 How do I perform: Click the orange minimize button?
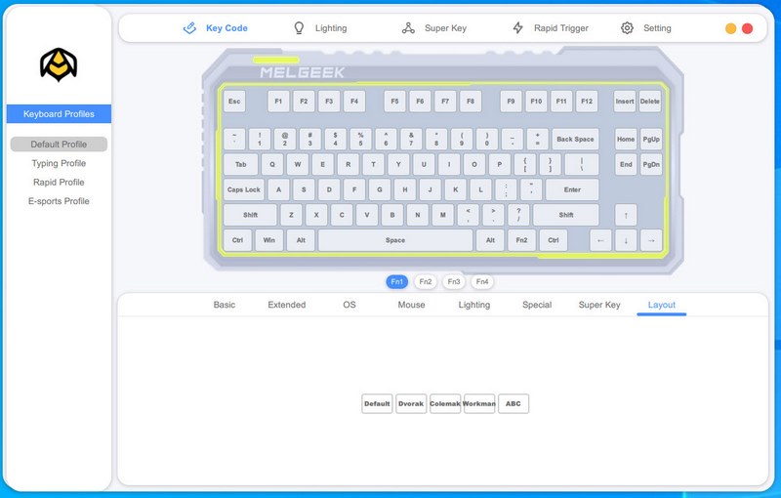[x=730, y=29]
